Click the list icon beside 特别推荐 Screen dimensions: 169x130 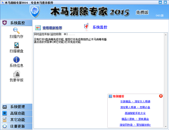[110, 96]
